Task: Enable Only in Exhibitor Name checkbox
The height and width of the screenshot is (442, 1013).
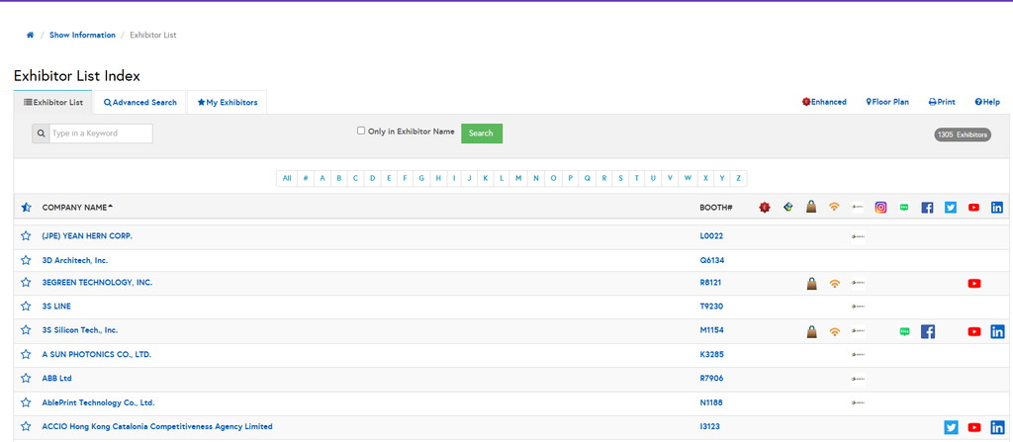Action: point(361,131)
